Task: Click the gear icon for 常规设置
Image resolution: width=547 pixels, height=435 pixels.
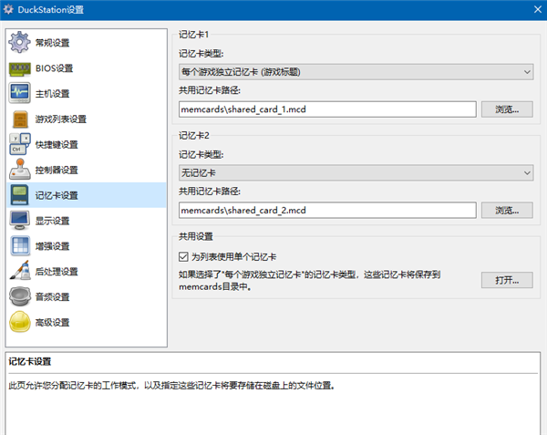Action: [x=20, y=43]
